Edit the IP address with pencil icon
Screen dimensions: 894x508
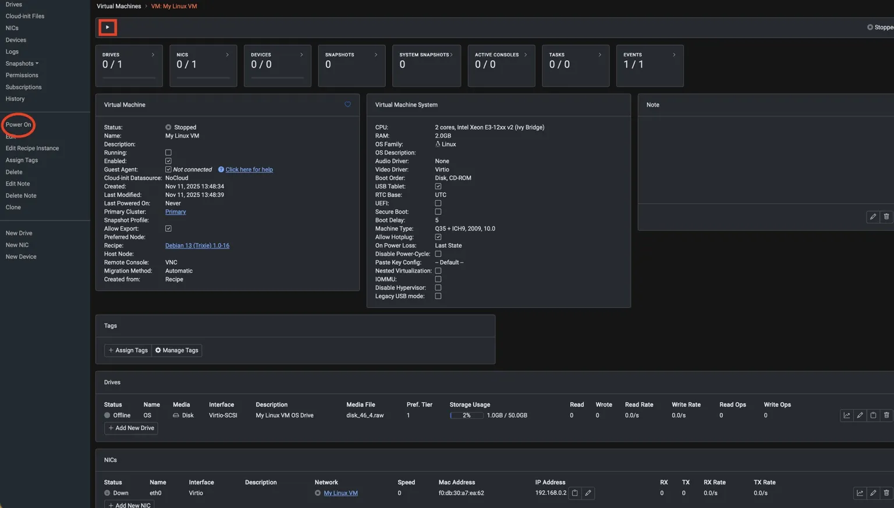tap(588, 493)
